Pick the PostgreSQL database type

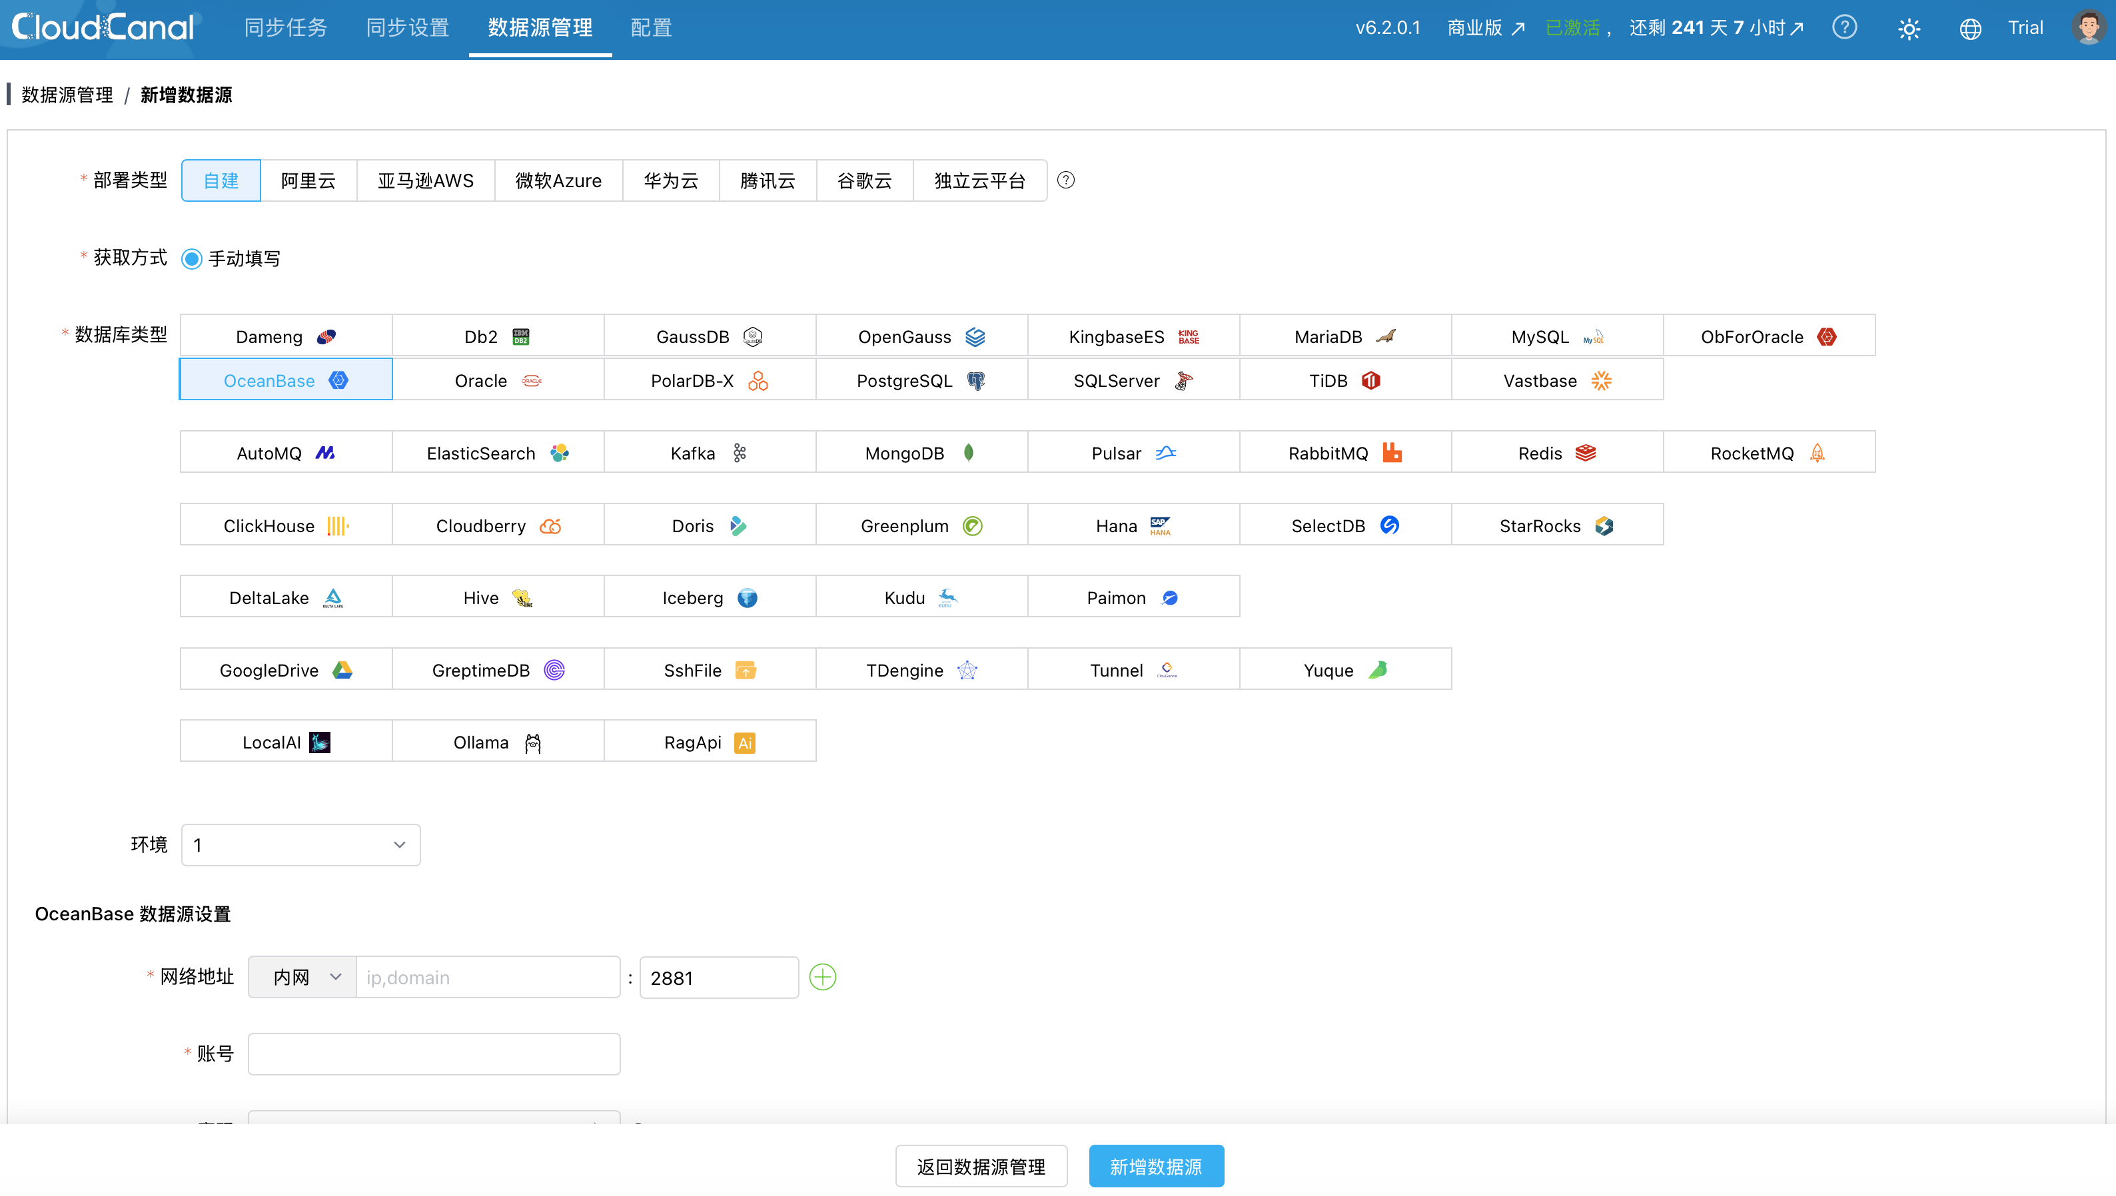[922, 380]
